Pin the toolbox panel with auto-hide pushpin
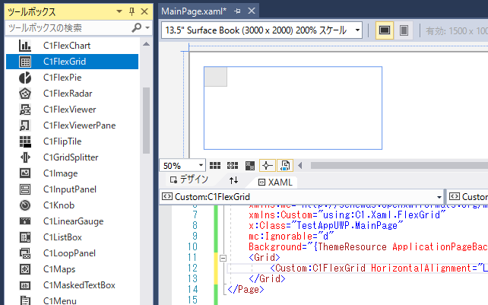 pos(132,11)
